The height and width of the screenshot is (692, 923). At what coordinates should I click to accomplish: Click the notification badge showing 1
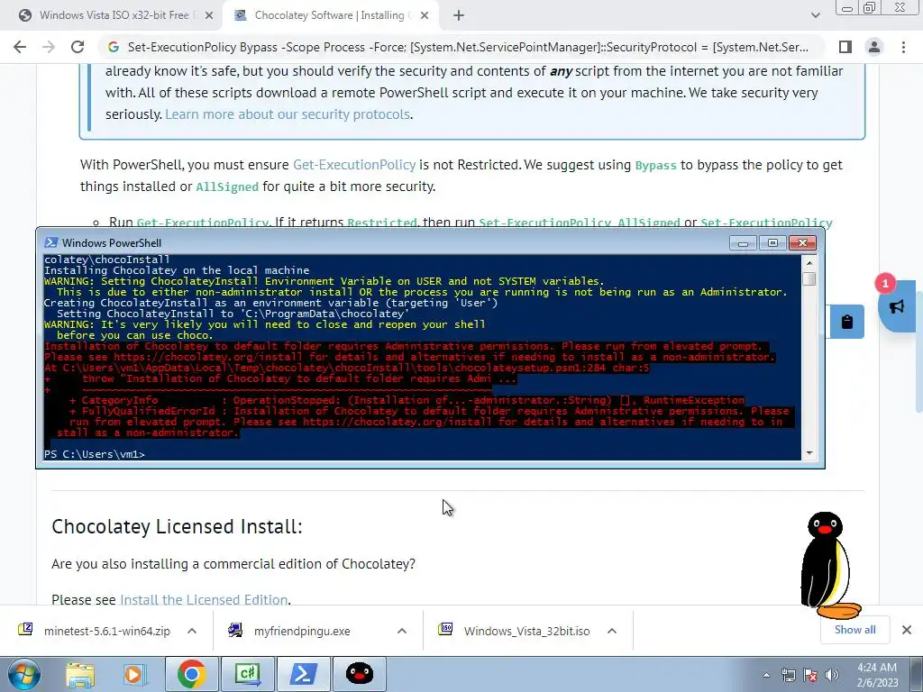point(885,284)
